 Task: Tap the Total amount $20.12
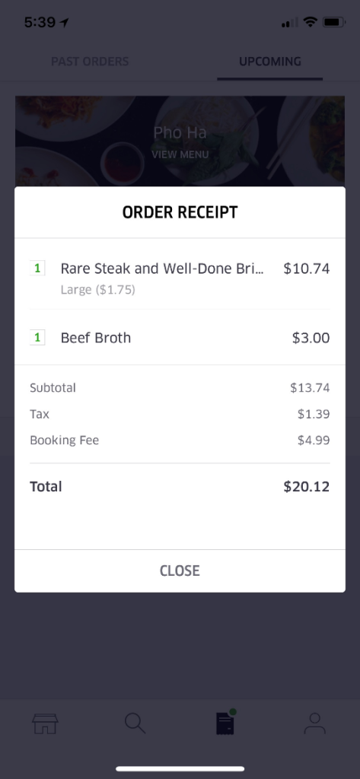306,486
